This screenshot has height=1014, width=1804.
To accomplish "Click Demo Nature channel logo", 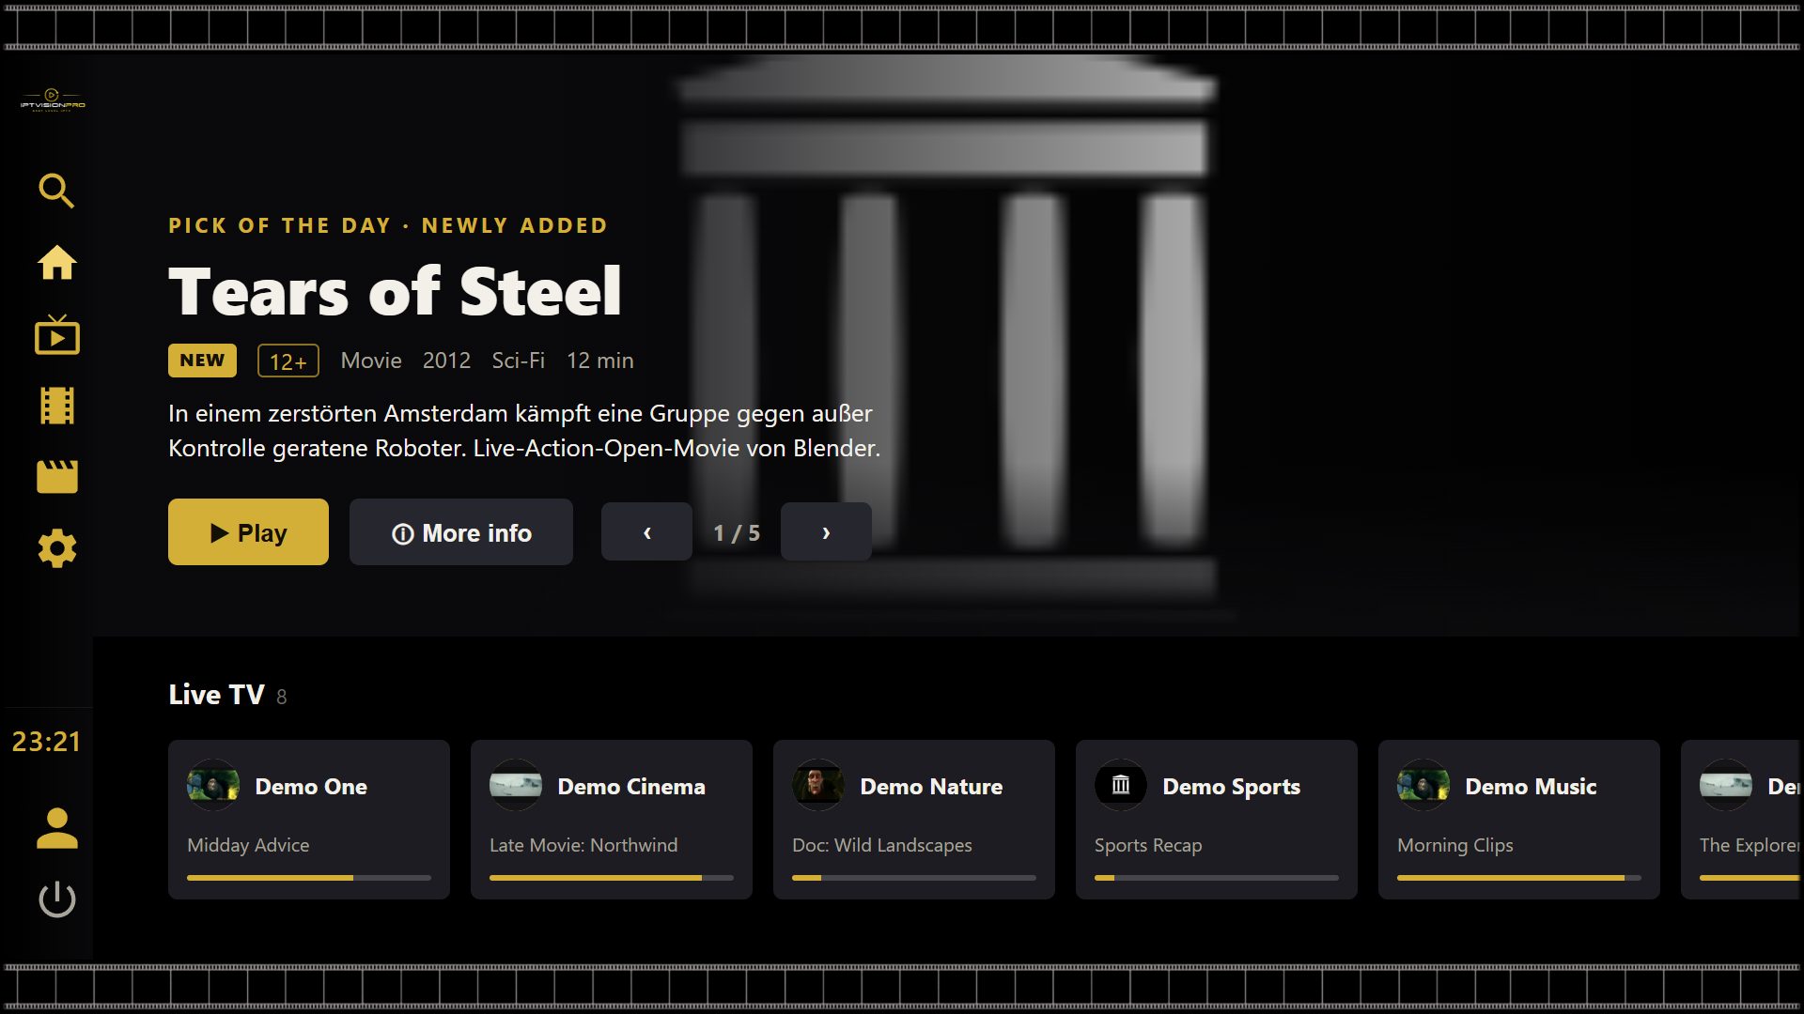I will click(818, 785).
